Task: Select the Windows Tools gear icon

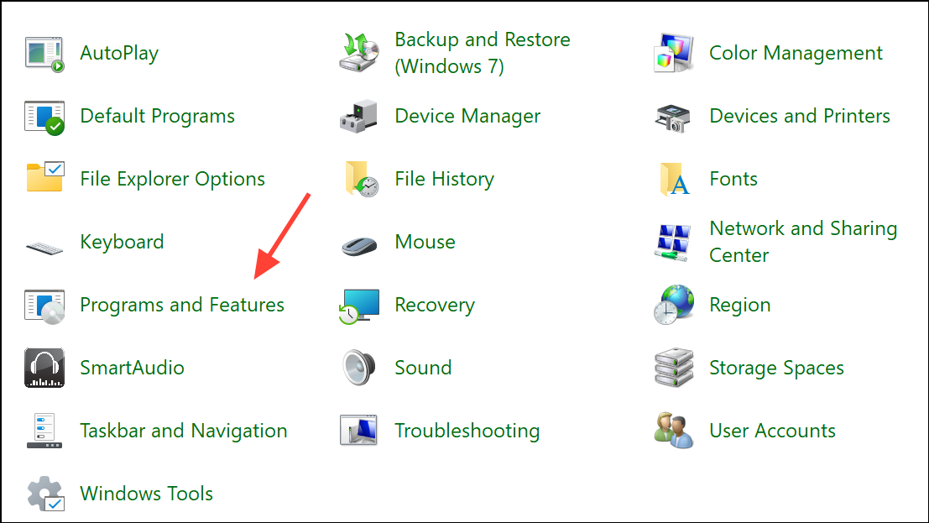Action: 45,494
